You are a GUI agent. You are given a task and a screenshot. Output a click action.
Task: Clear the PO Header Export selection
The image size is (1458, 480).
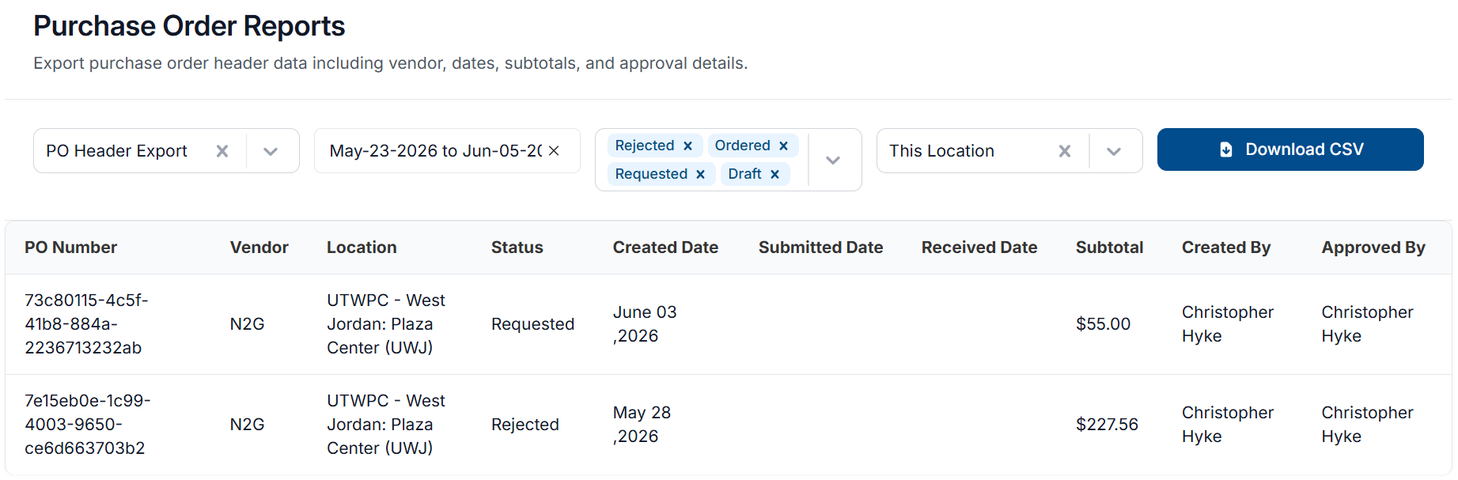[x=222, y=151]
